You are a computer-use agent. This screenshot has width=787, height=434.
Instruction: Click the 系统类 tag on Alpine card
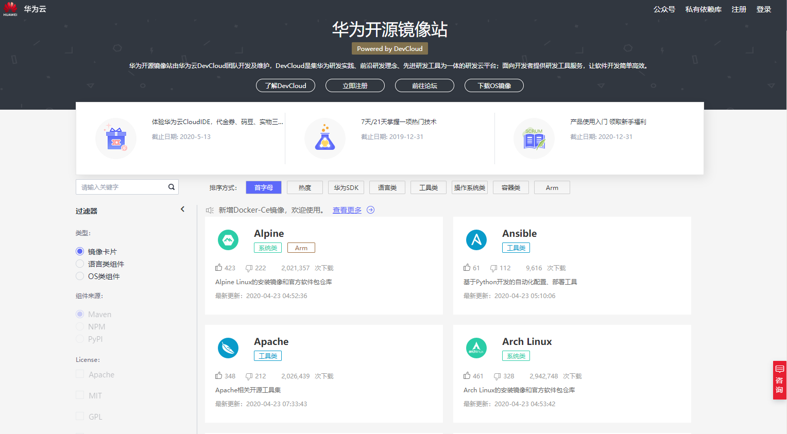268,248
